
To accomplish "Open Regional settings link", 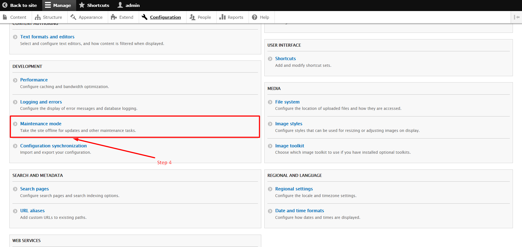I will pos(294,189).
